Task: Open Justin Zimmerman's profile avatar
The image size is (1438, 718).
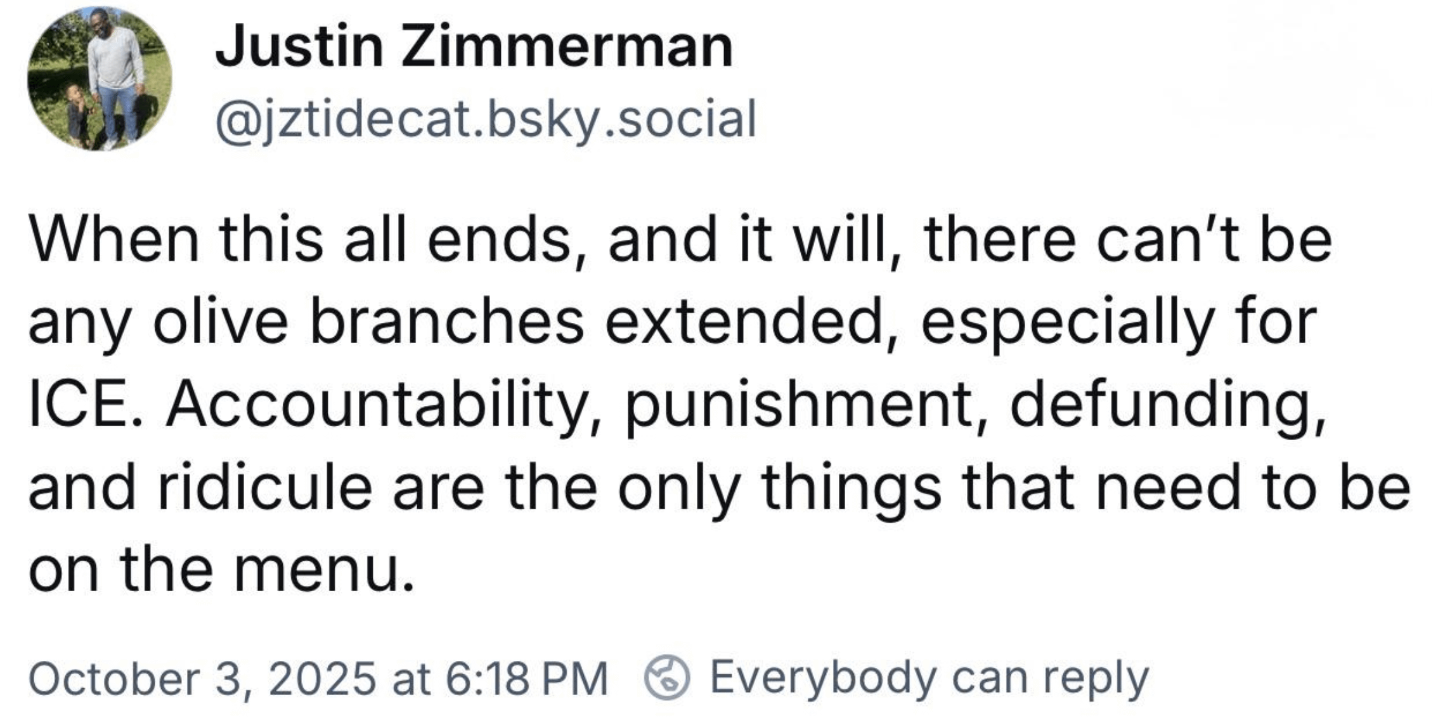Action: coord(100,79)
